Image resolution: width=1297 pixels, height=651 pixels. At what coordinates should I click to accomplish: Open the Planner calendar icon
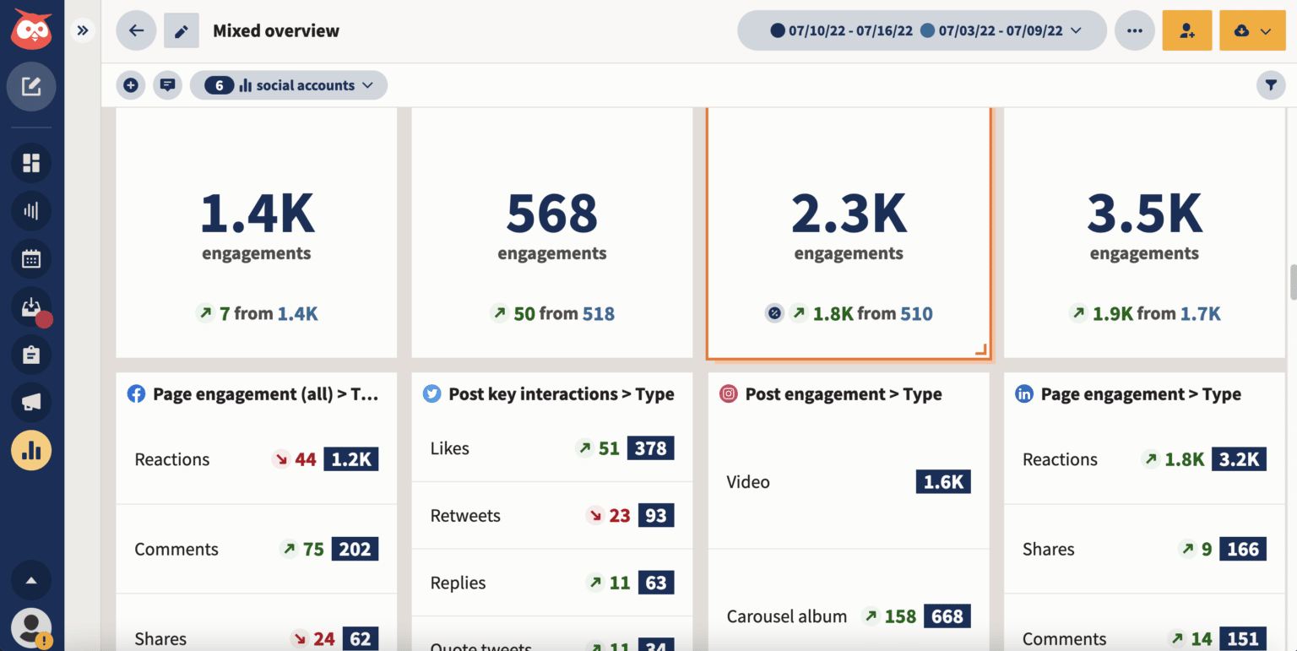pyautogui.click(x=31, y=259)
